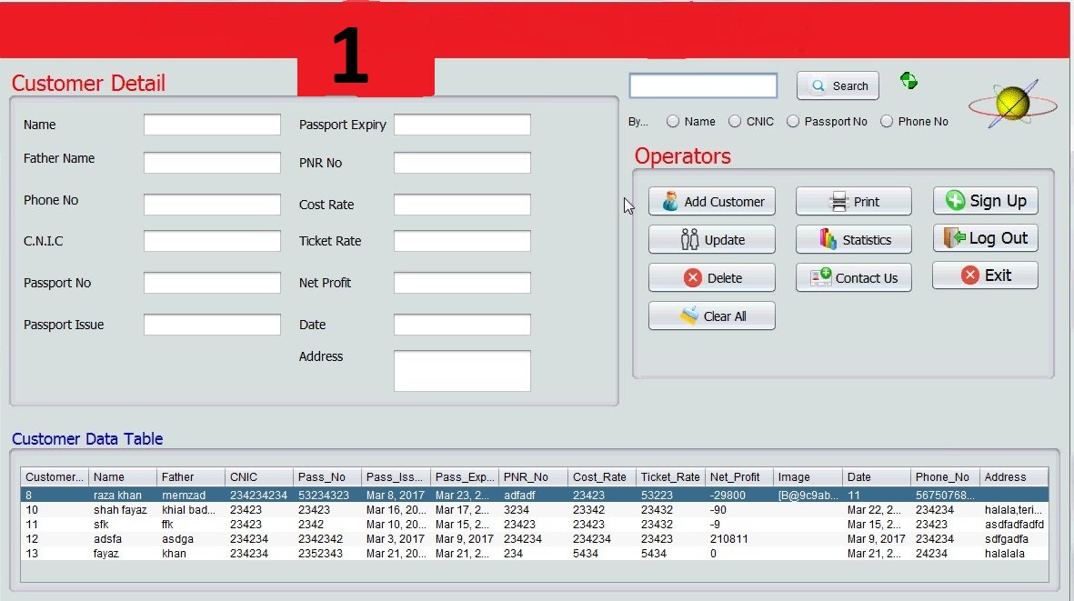The width and height of the screenshot is (1074, 601).
Task: Click the Customer... column header
Action: (x=55, y=477)
